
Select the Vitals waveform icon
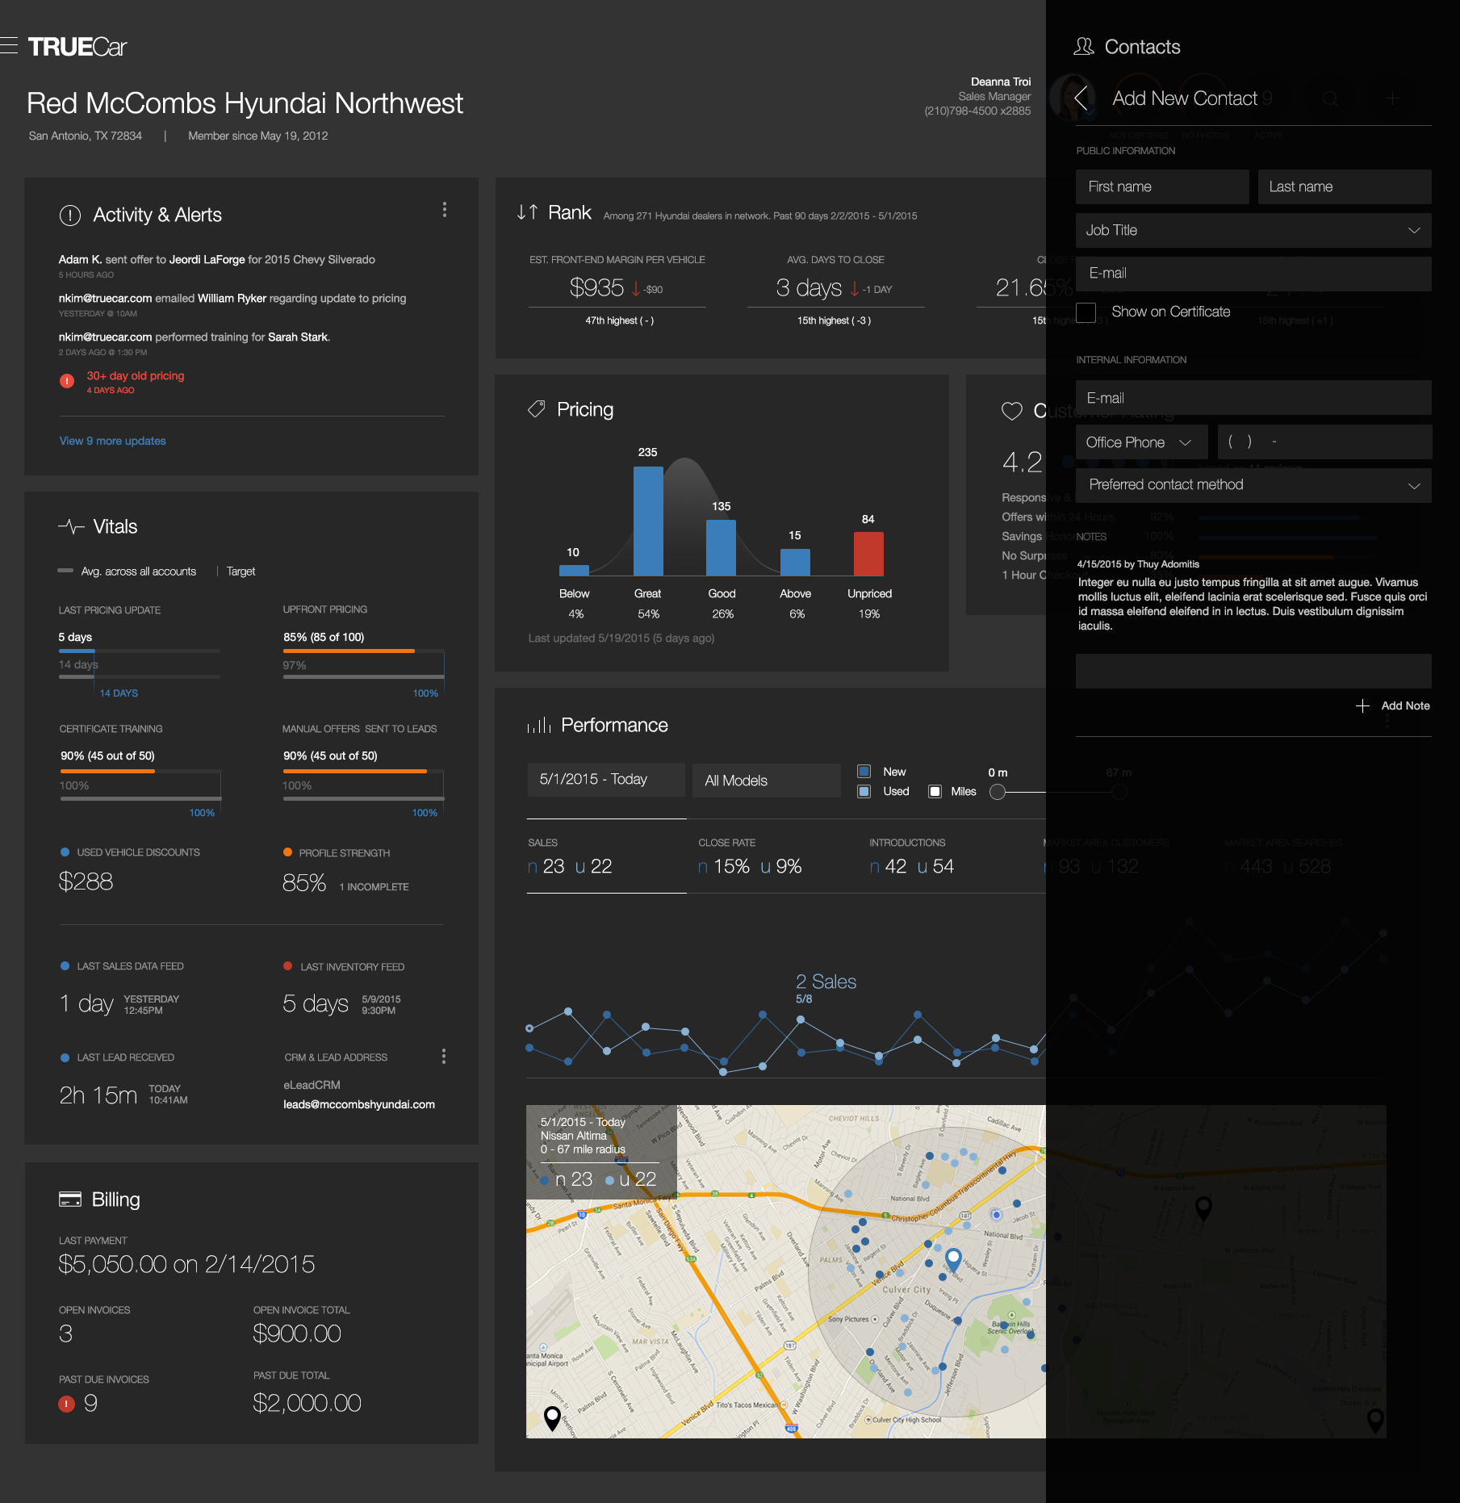70,525
